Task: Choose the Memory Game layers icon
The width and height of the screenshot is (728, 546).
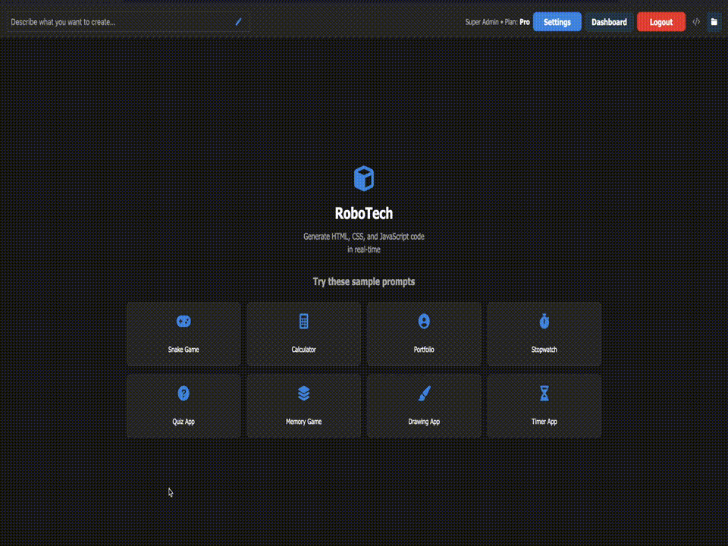Action: click(304, 393)
